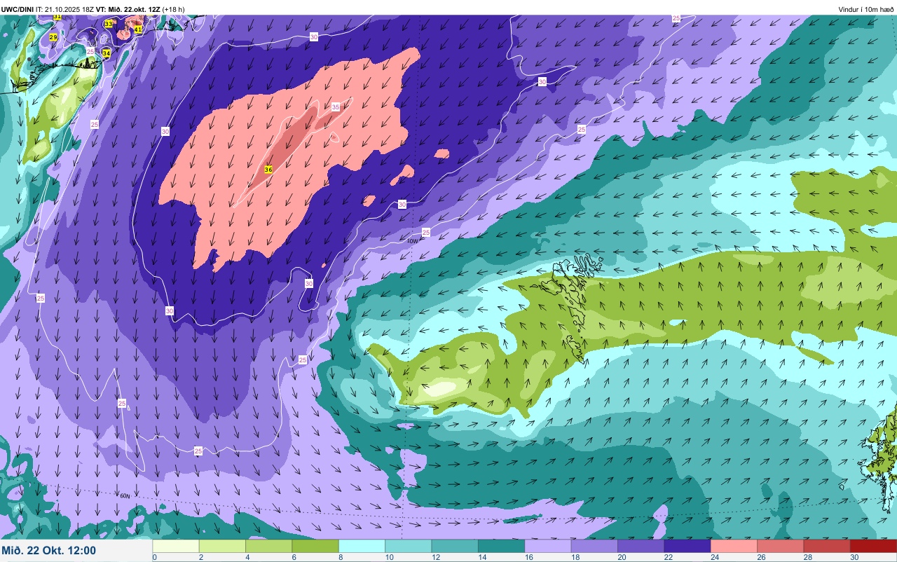897x562 pixels.
Task: Select the 14-16 dark teal legend swatch
Action: point(501,546)
